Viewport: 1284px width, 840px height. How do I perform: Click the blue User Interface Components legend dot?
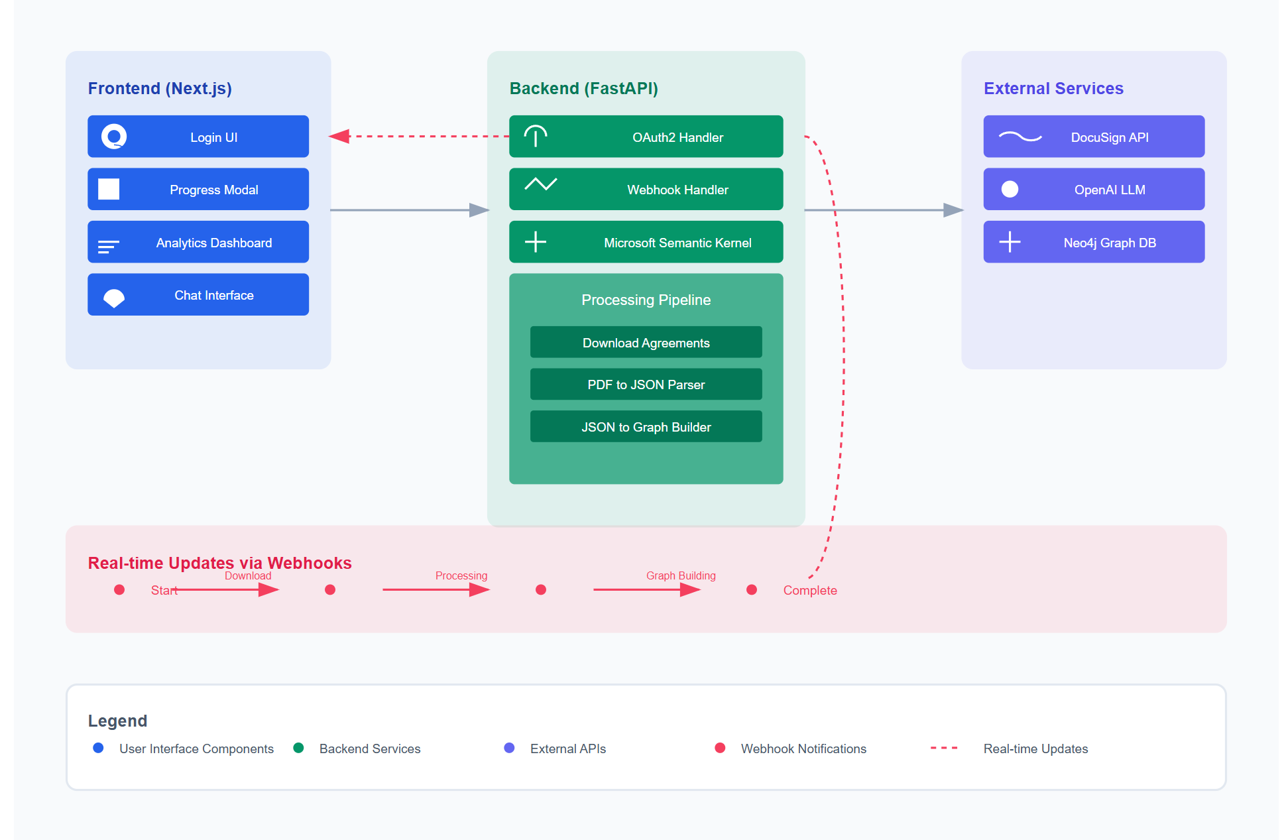pyautogui.click(x=98, y=748)
